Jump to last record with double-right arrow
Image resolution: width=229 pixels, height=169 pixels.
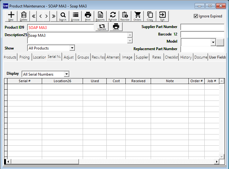point(53,16)
